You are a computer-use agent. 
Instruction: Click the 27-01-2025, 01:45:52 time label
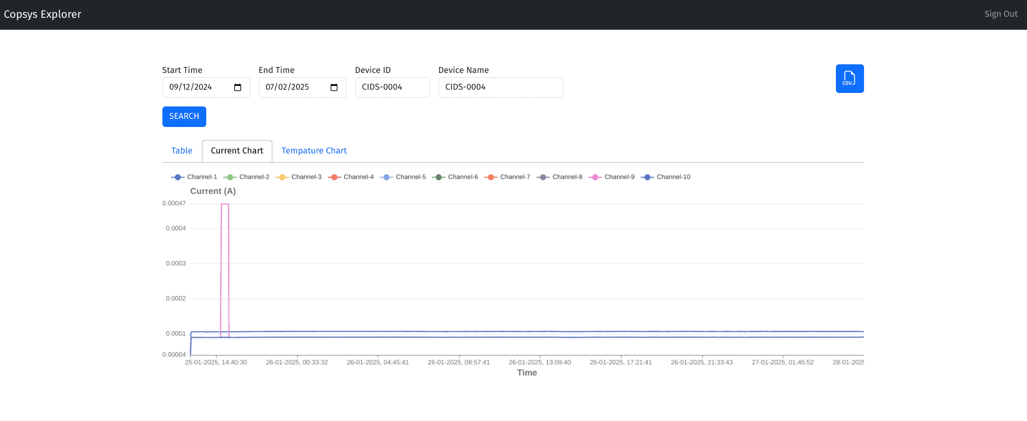pos(783,363)
